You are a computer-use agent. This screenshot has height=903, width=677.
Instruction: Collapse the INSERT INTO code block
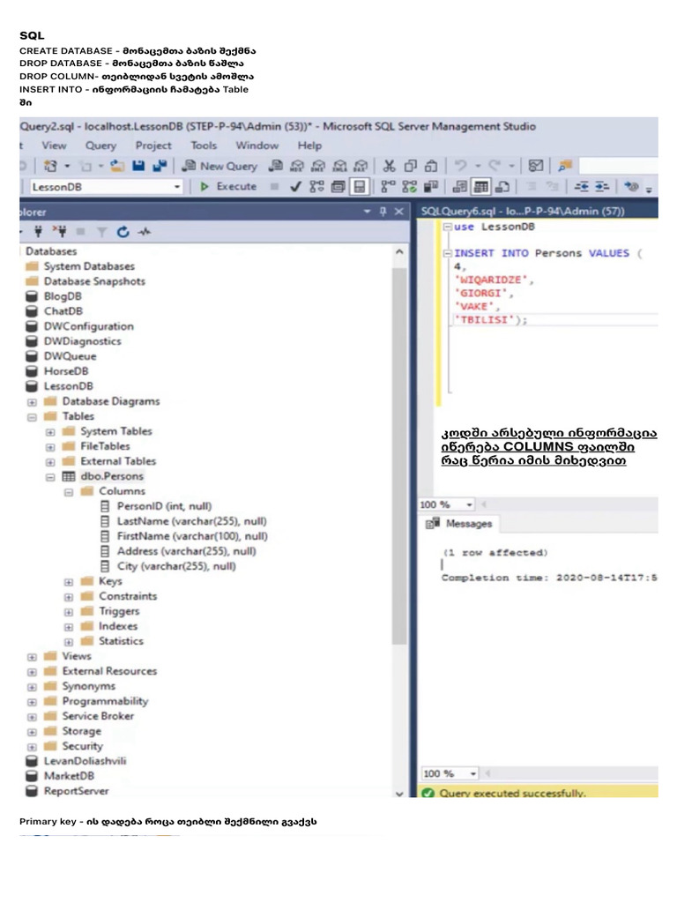[x=447, y=253]
